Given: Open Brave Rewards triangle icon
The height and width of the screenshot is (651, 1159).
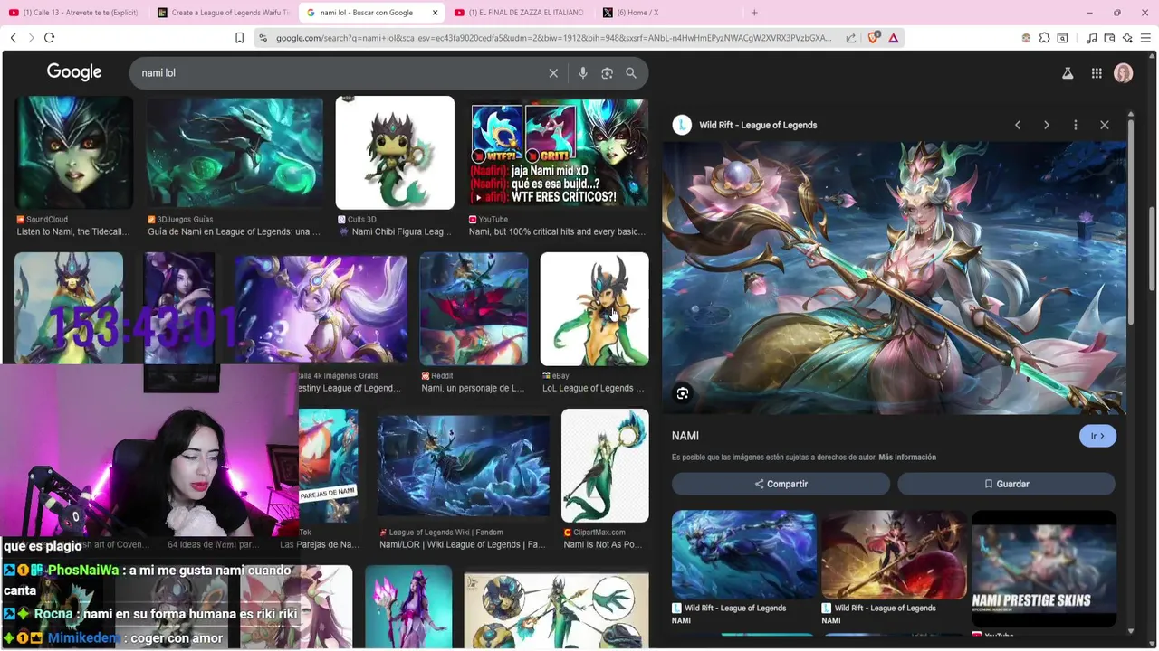Looking at the screenshot, I should (x=893, y=38).
